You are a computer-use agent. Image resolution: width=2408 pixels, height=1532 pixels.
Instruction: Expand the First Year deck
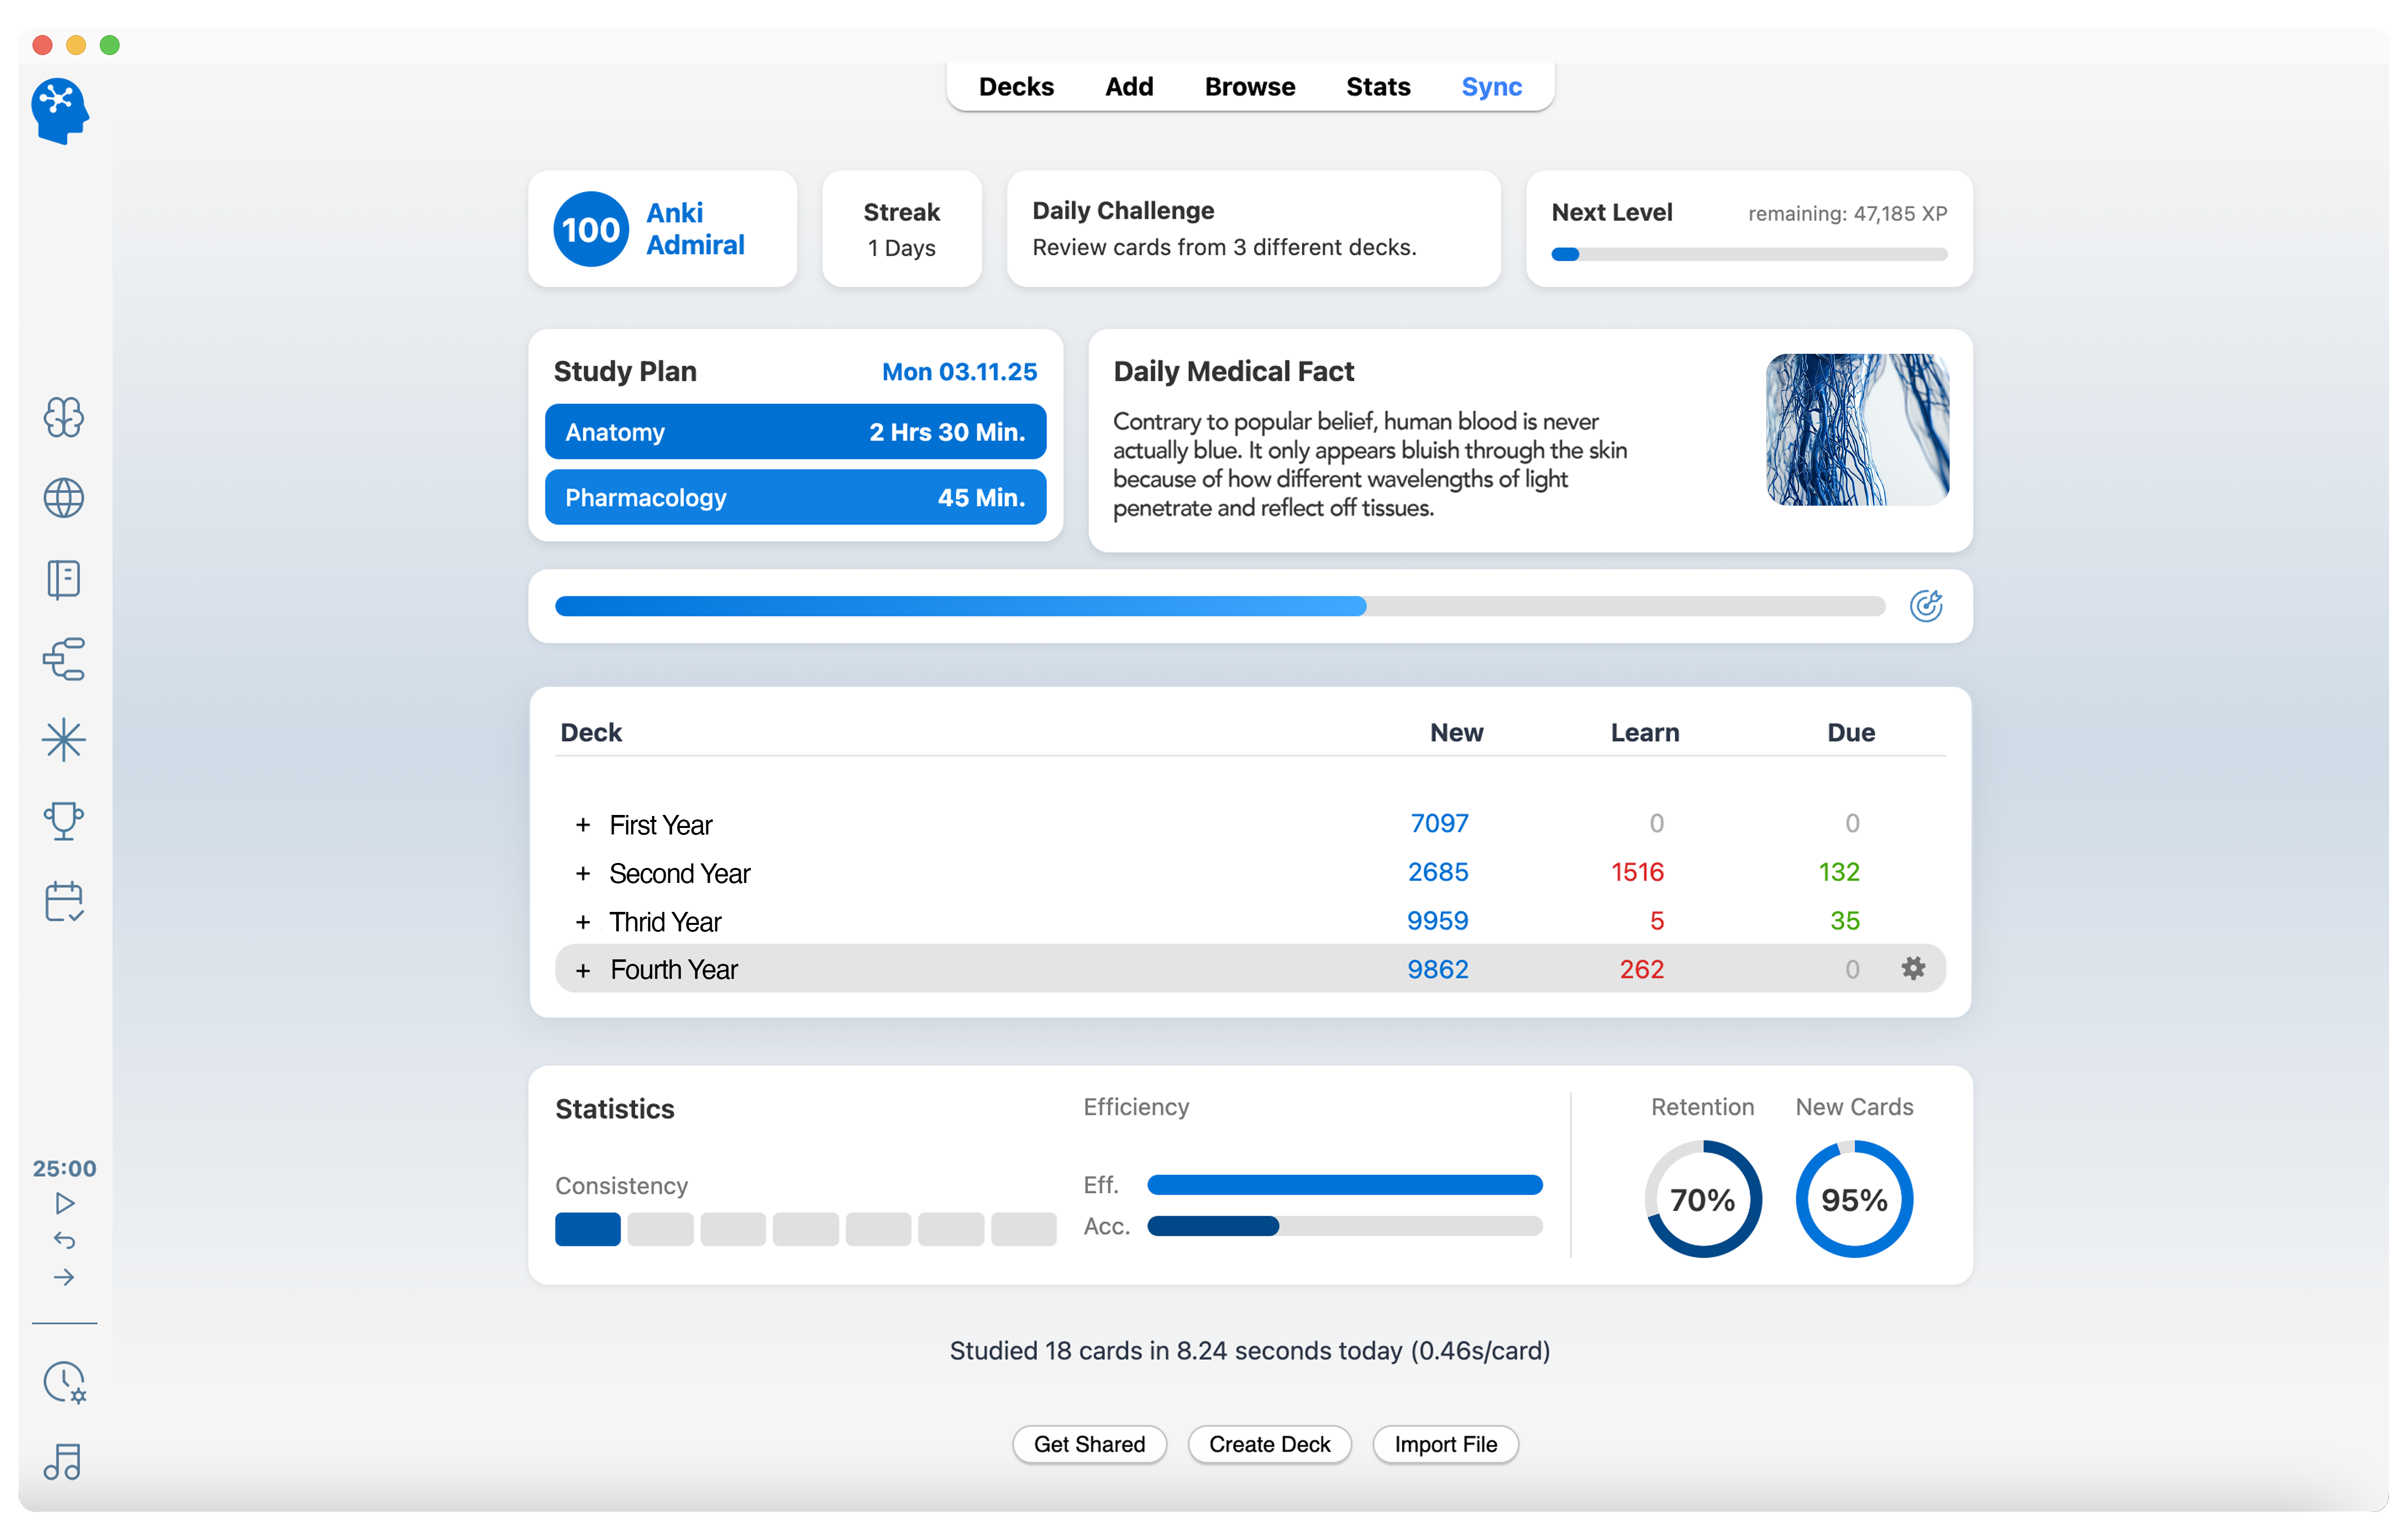pyautogui.click(x=583, y=825)
